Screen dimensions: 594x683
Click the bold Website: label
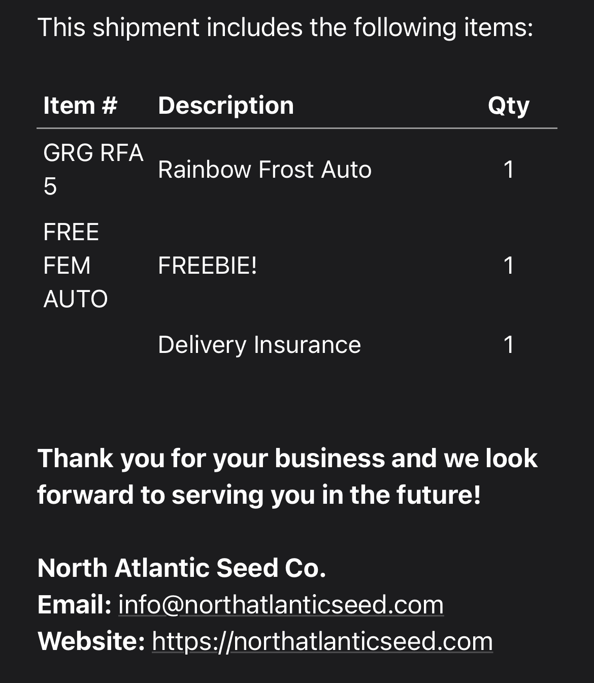(x=91, y=641)
